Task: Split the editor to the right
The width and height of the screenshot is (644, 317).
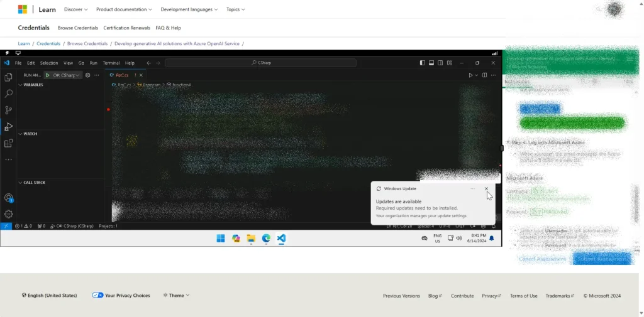Action: [x=485, y=75]
